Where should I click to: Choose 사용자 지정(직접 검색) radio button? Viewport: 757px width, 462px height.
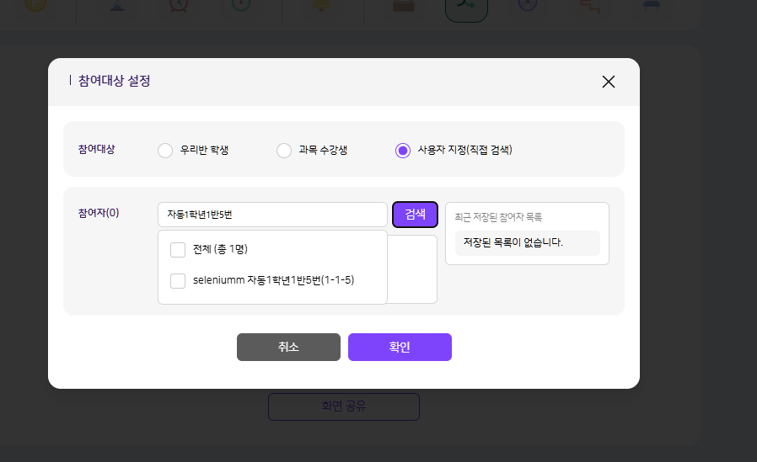click(x=403, y=151)
